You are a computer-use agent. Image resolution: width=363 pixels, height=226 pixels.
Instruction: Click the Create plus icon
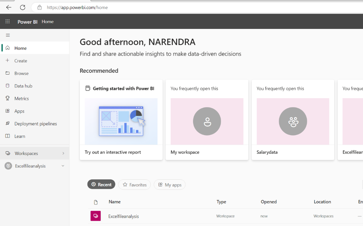8,60
